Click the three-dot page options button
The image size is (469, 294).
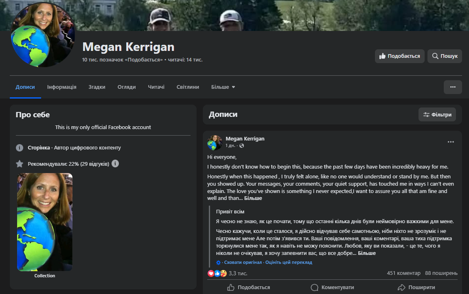coord(453,87)
